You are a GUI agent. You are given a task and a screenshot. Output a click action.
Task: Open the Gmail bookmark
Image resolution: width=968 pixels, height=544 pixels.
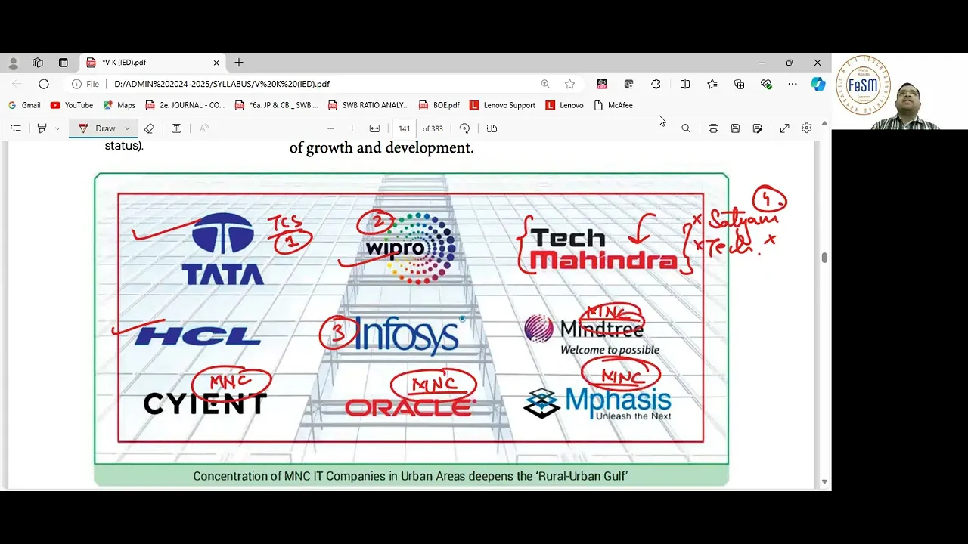[25, 105]
